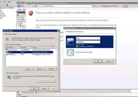Screen dimensions: 138x97
Task: Click the password field in Windows Security
Action: tap(88, 42)
